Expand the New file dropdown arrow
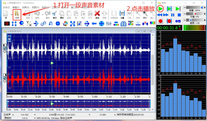This screenshot has height=121, width=207. click(x=12, y=15)
